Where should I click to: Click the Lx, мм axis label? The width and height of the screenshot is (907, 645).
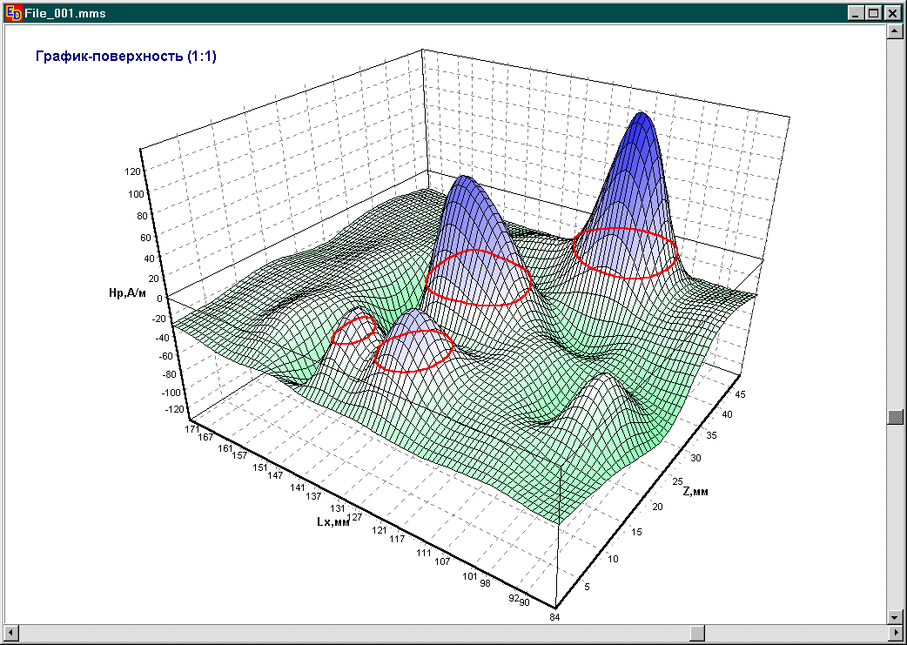coord(333,522)
